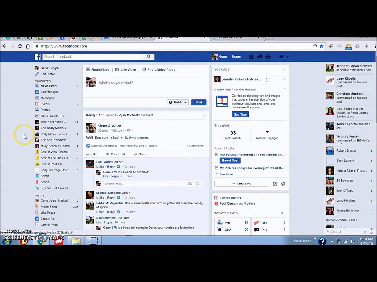Open the Messages icon in top bar
377x282 pixels.
[x=260, y=57]
